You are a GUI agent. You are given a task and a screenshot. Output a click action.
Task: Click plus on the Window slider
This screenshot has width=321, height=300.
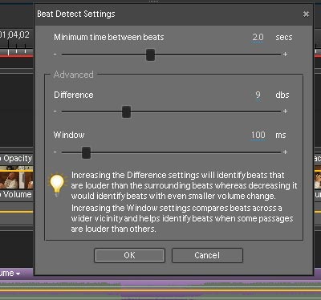point(285,152)
